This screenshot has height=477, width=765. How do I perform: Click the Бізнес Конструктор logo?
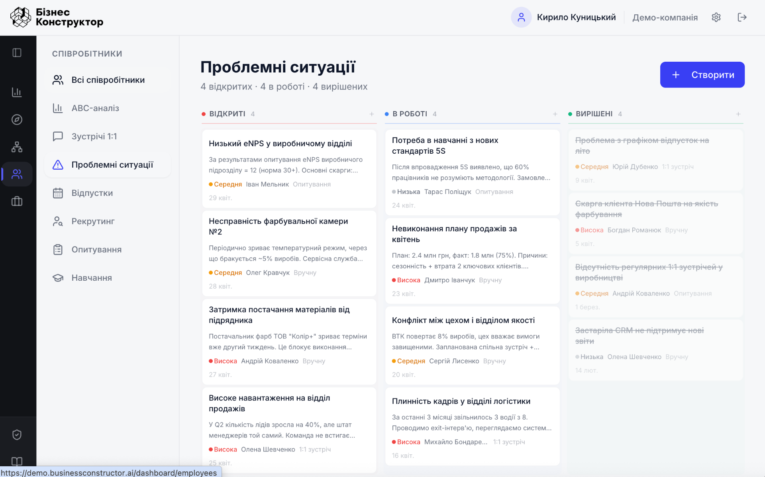point(57,17)
